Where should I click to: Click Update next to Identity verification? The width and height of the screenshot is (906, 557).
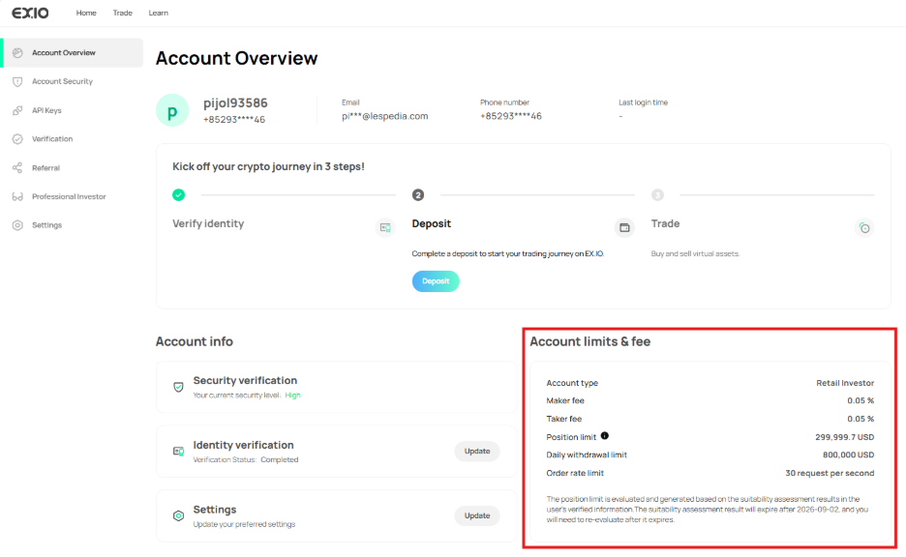[477, 451]
